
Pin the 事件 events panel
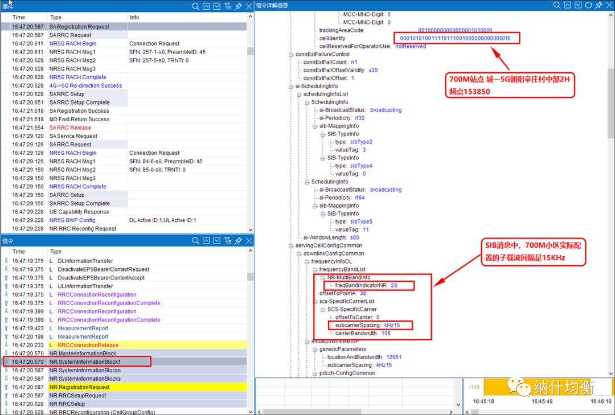[x=238, y=6]
